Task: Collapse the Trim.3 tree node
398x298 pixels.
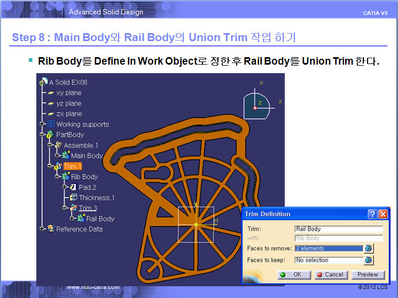Action: [64, 208]
